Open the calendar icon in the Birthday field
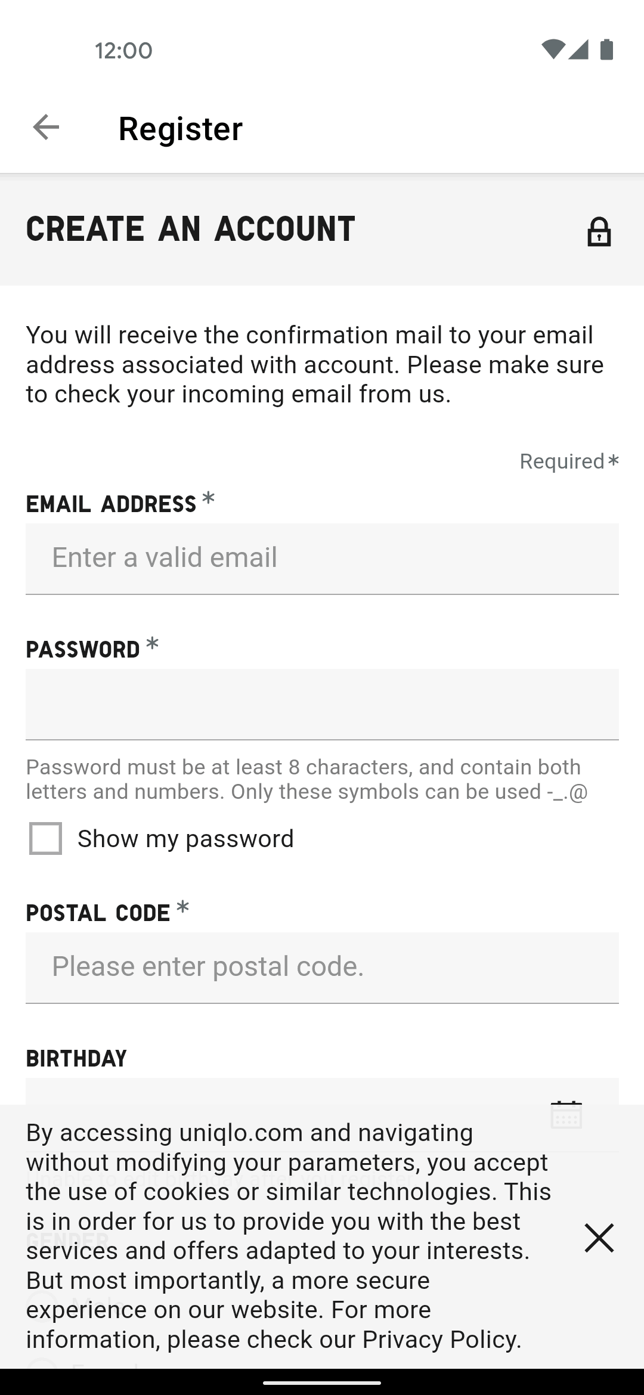 (x=566, y=1114)
